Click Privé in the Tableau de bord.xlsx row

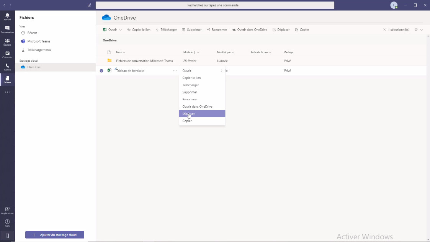pyautogui.click(x=288, y=71)
